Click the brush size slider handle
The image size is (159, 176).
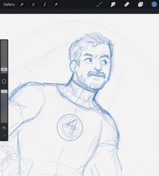(x=4, y=69)
